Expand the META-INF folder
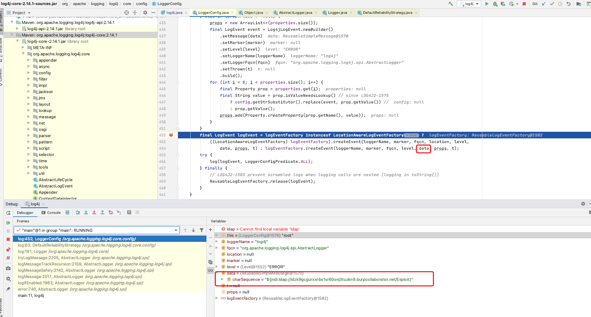591x317 pixels. pos(23,47)
